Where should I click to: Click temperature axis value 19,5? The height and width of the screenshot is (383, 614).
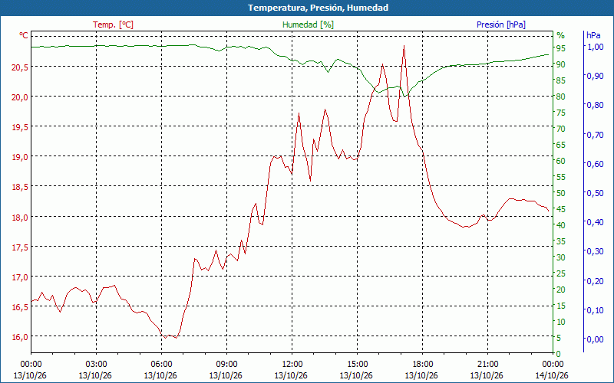click(x=20, y=127)
